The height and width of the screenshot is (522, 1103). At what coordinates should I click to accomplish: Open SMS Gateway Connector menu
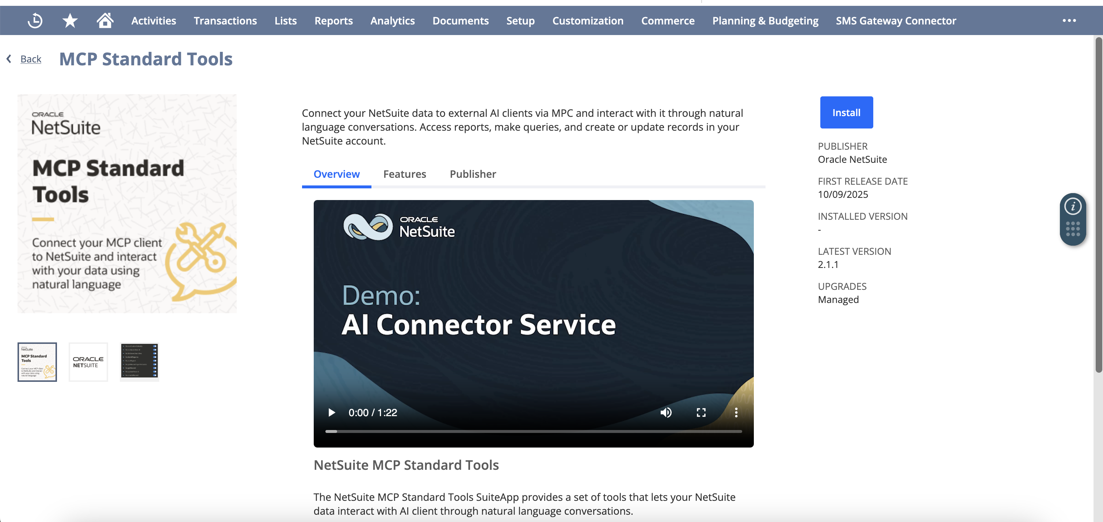click(896, 20)
